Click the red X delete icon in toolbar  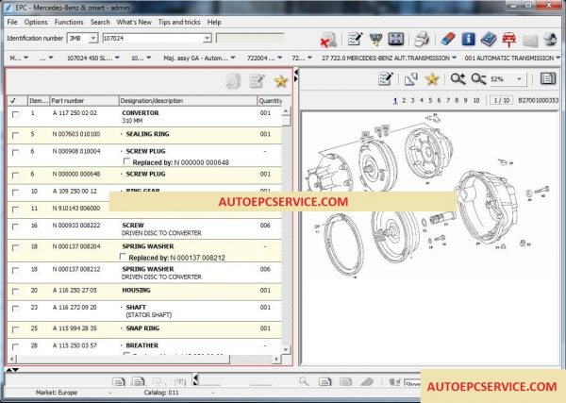(327, 40)
